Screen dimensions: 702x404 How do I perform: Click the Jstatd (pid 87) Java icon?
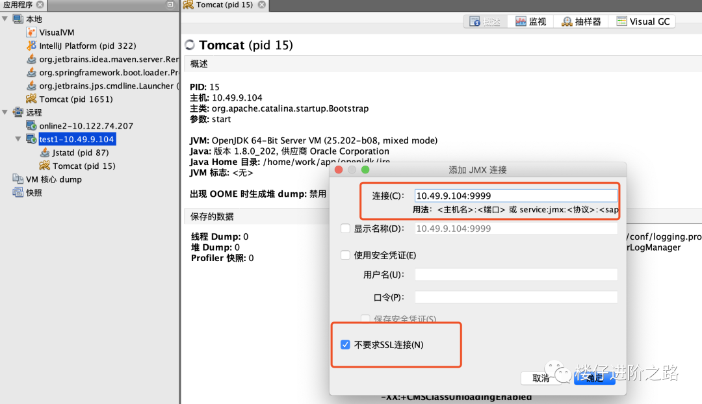pyautogui.click(x=44, y=153)
